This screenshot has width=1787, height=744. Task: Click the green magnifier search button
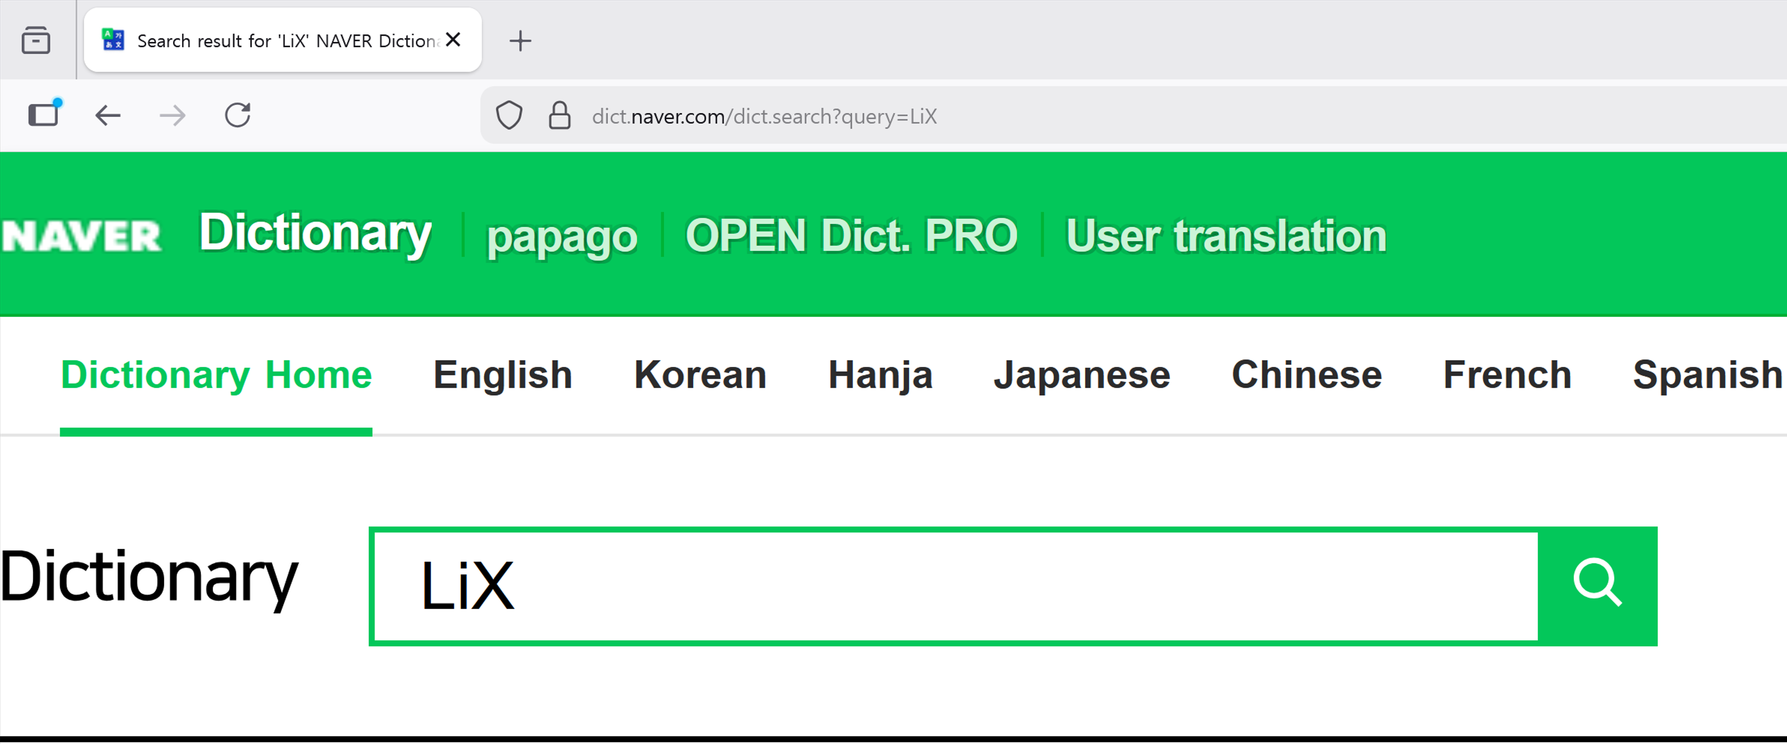click(x=1597, y=586)
